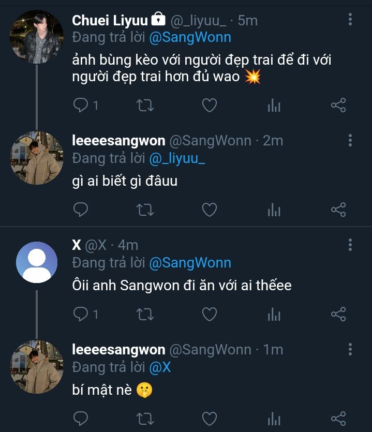Open the @SangWonn mention in Chuei's tweet
This screenshot has height=432, width=372.
[x=190, y=38]
